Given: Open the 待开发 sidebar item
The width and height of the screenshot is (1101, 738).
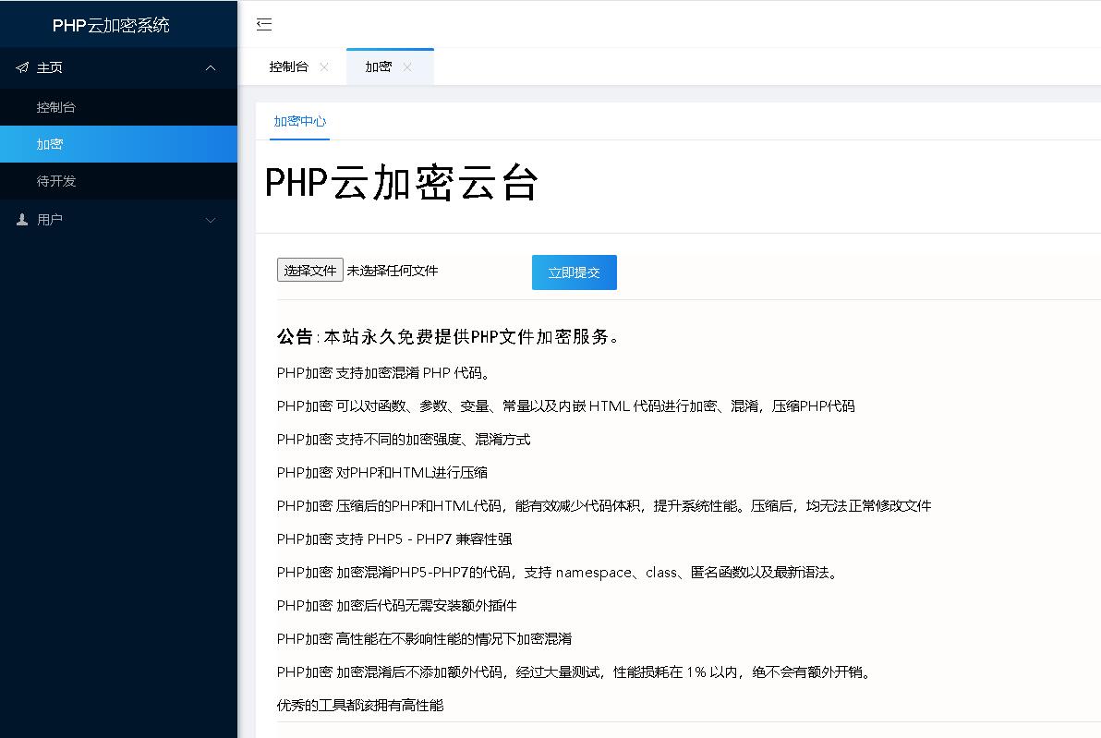Looking at the screenshot, I should pos(56,181).
